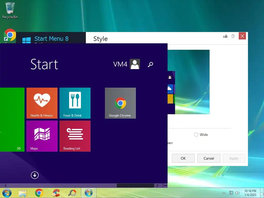
Task: Click the Show desktop button at taskbar end
Action: (262, 193)
